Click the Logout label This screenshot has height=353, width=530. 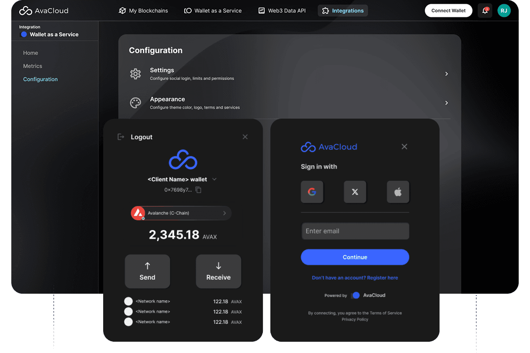click(142, 137)
